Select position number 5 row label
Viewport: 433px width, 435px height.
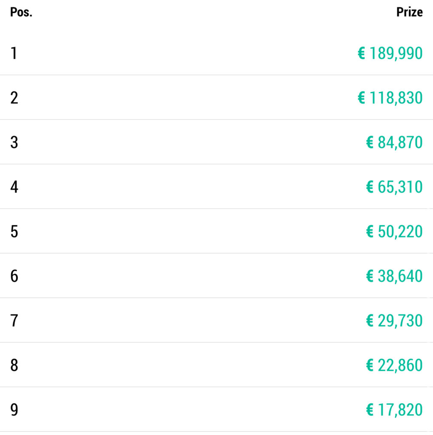coord(14,232)
